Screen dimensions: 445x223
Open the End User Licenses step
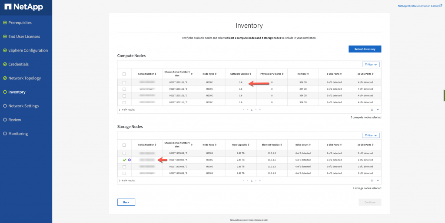pyautogui.click(x=24, y=36)
